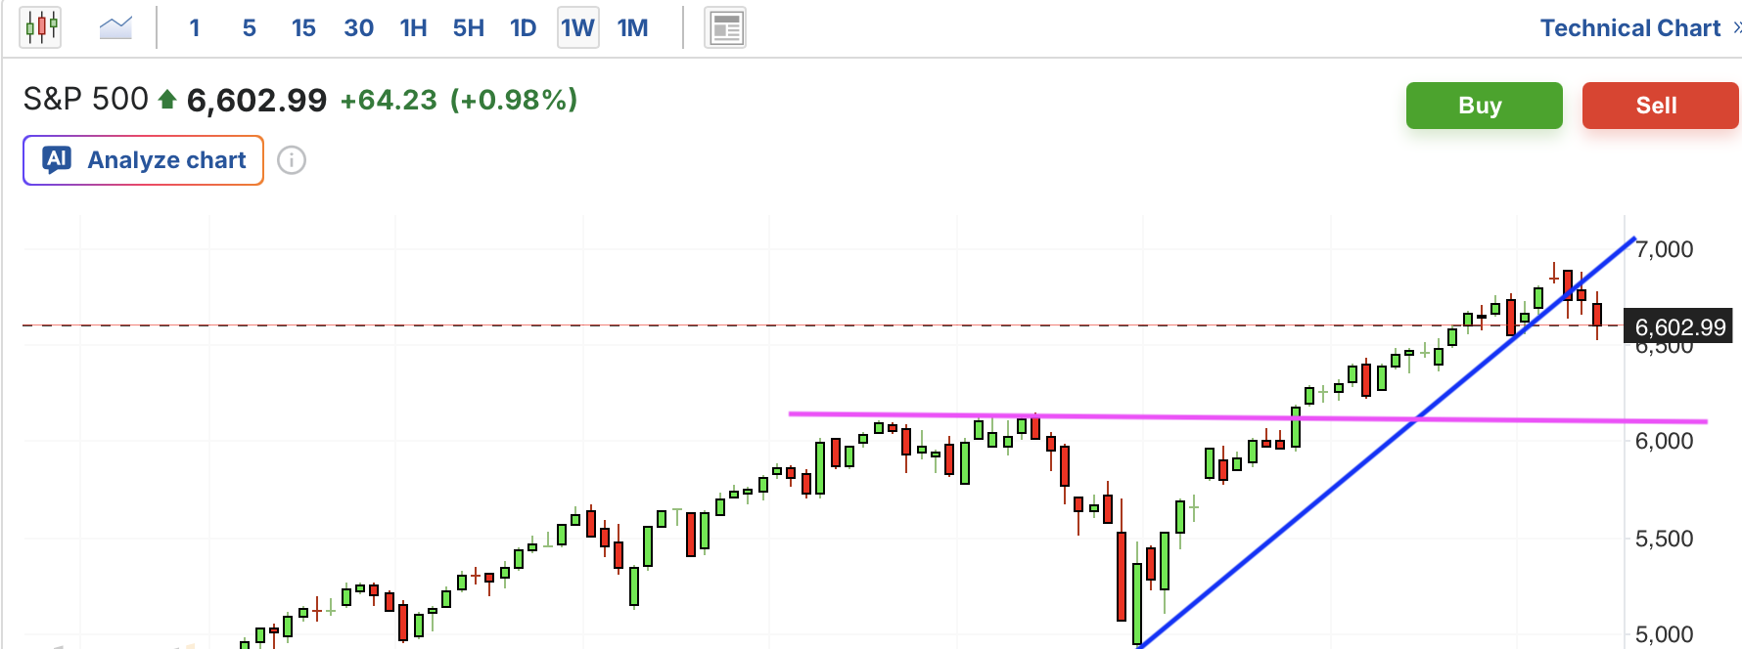This screenshot has height=649, width=1742.
Task: Switch to the 15 minute interval
Action: [x=303, y=28]
